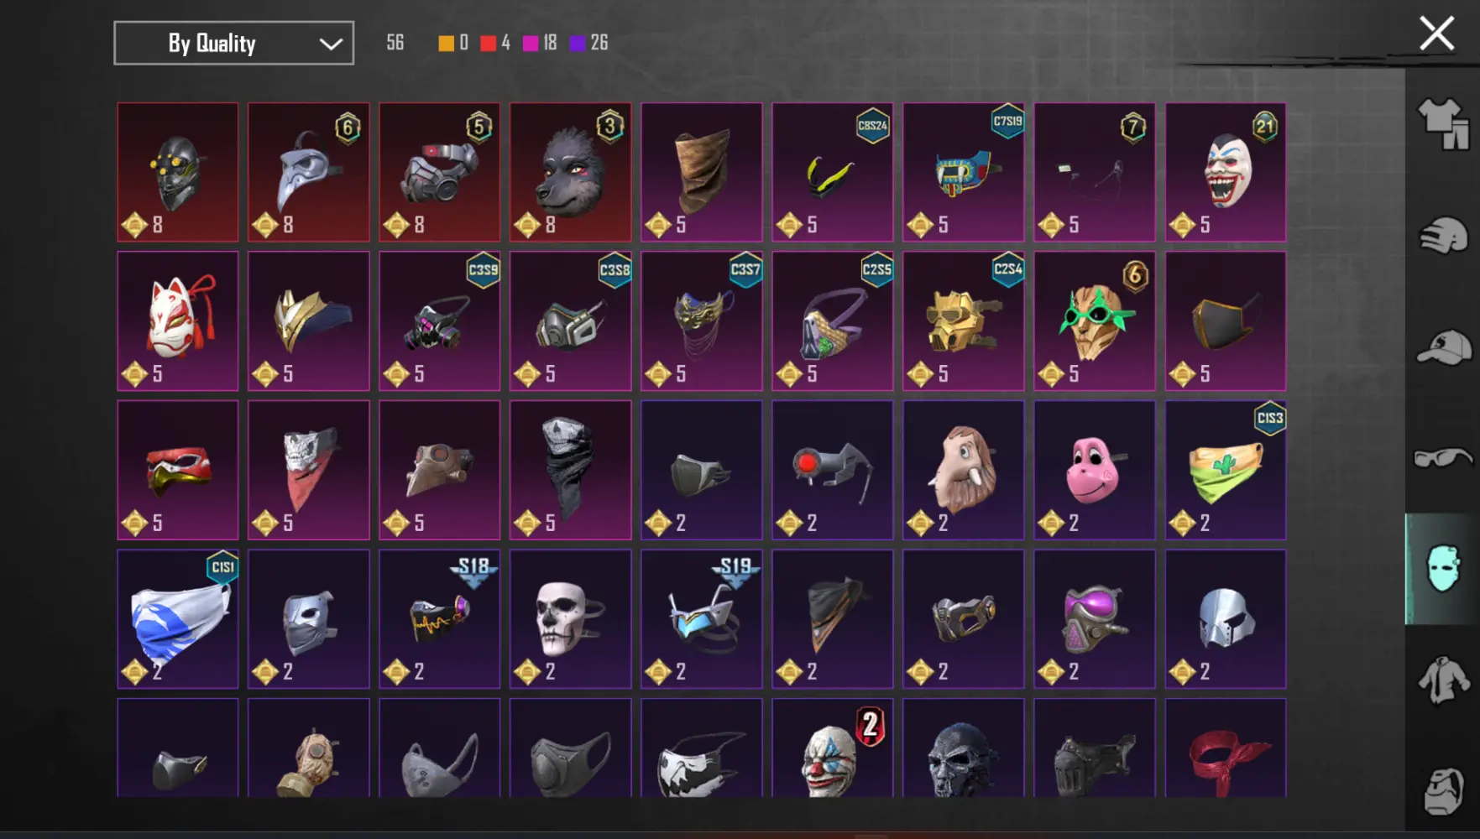Select the sunglasses category icon

pos(1443,458)
